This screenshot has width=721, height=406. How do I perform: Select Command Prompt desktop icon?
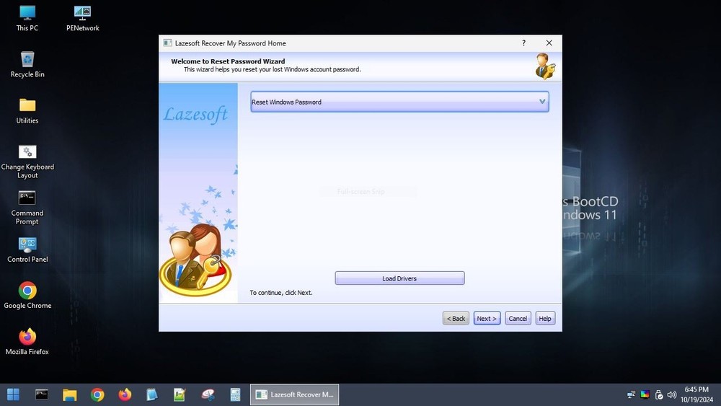point(27,208)
